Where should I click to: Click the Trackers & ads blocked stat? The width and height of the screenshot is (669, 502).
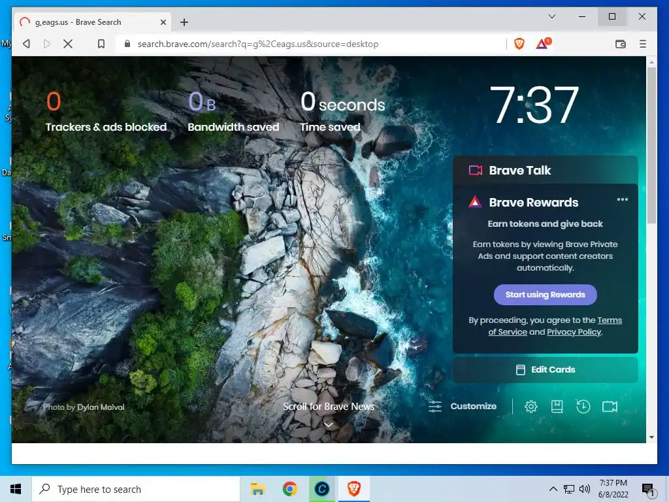(x=106, y=112)
